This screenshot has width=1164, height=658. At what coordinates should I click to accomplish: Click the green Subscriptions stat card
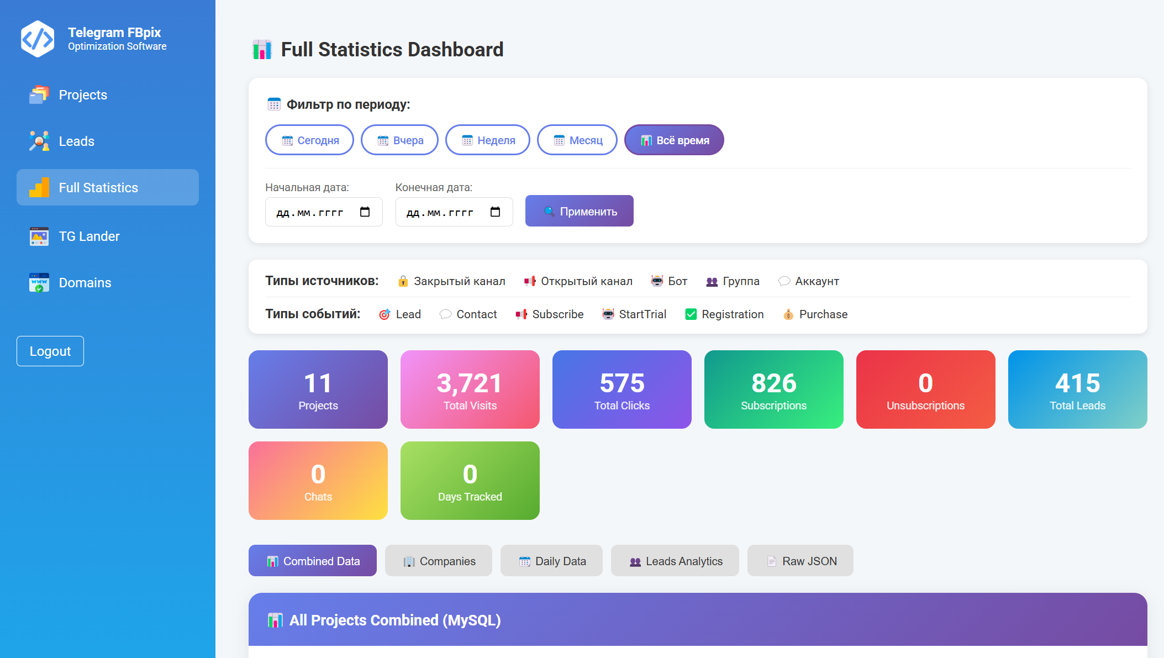tap(773, 389)
